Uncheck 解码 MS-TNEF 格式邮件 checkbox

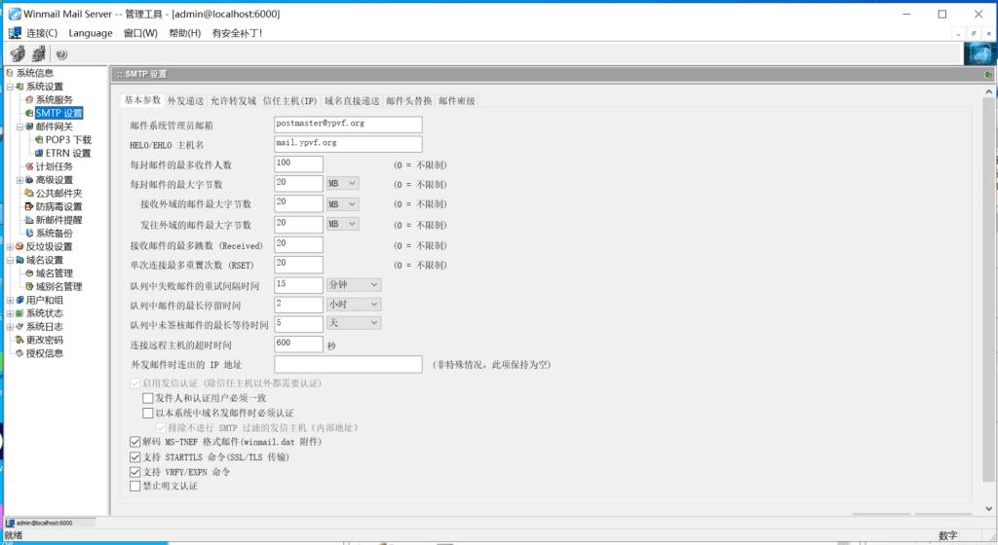tap(134, 442)
